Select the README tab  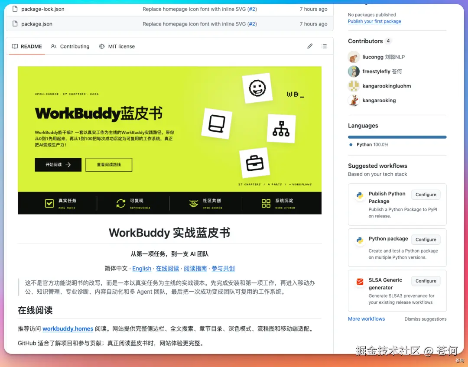27,46
